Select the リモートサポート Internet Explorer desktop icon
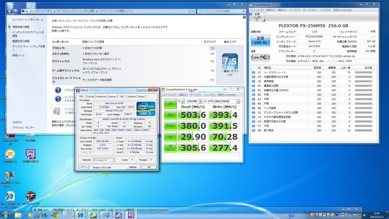The image size is (389, 219). (10, 200)
